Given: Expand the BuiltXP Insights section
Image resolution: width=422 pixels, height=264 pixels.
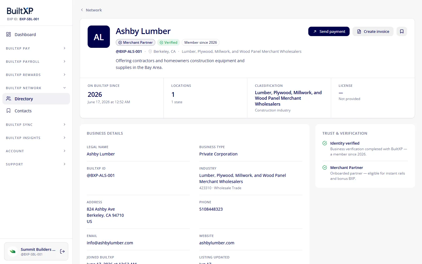Looking at the screenshot, I should click(36, 138).
